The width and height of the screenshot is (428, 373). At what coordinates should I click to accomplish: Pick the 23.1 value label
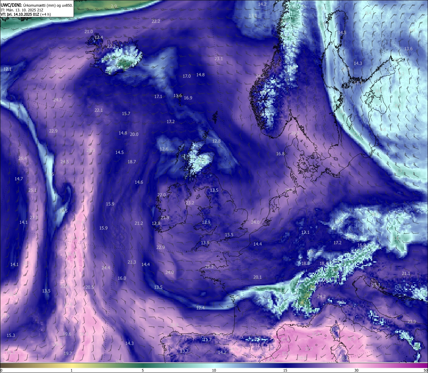[219, 59]
